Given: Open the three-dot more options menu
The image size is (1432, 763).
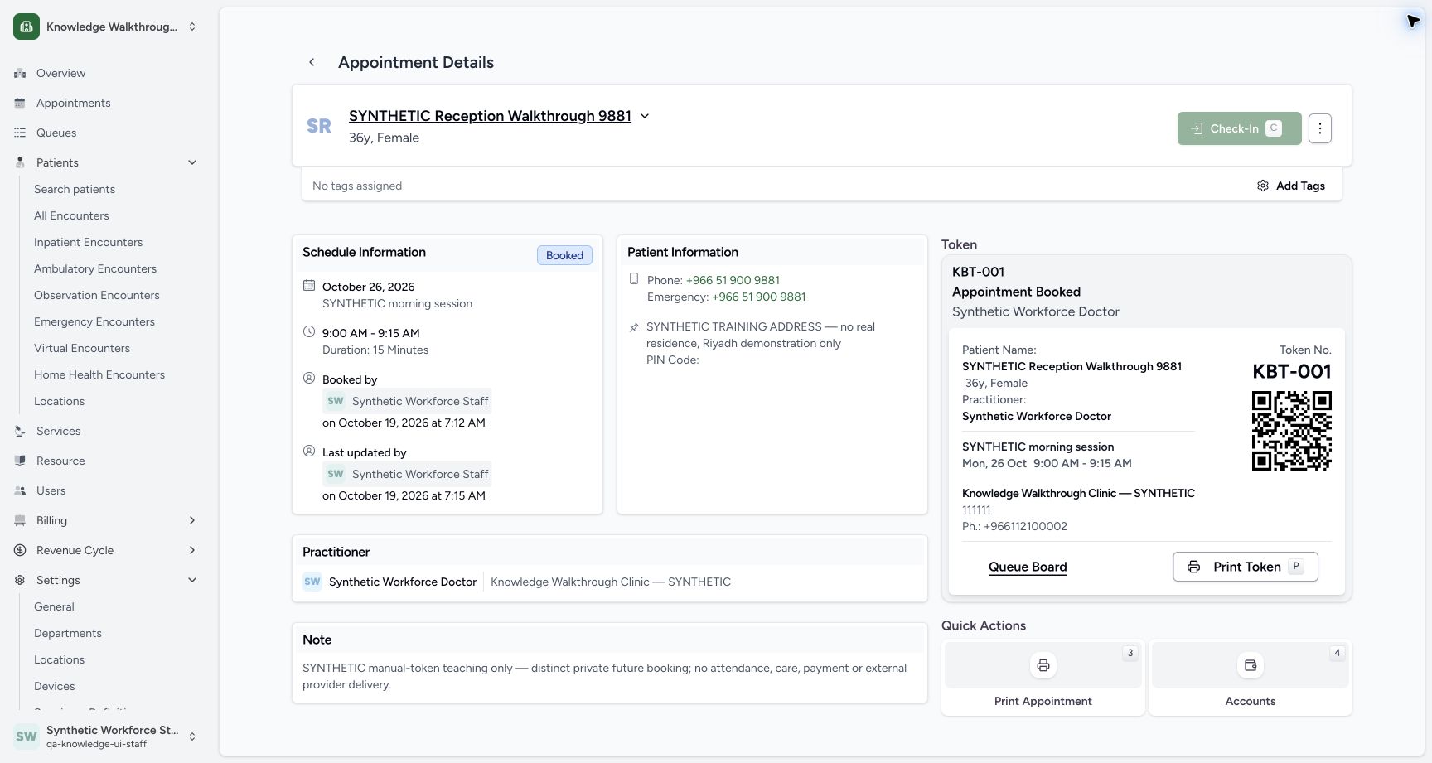Looking at the screenshot, I should click(x=1320, y=128).
